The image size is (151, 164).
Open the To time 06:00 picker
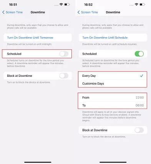coord(113,105)
